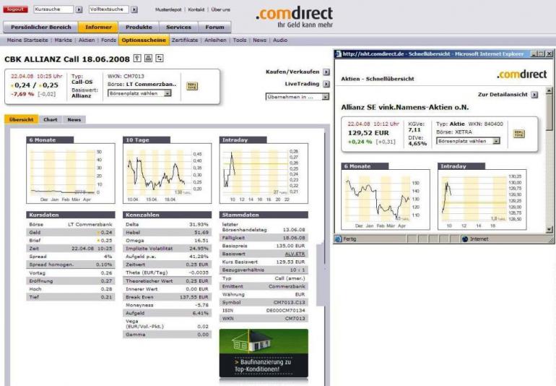This screenshot has height=386, width=556.
Task: Click the Emittent value Commerzbank
Action: [x=287, y=286]
